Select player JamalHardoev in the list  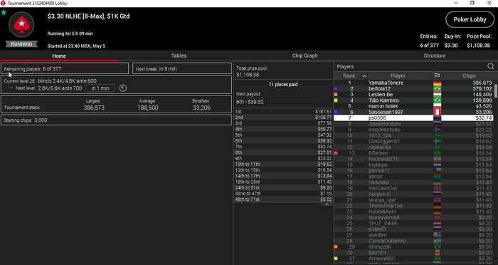click(385, 124)
